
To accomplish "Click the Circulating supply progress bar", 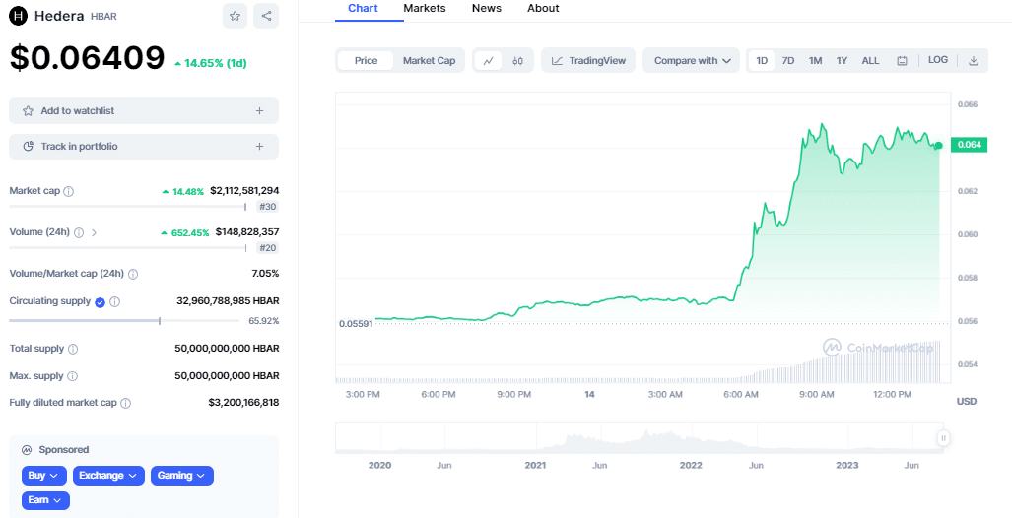I will [126, 321].
